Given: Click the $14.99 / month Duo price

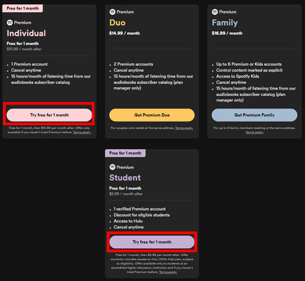Looking at the screenshot, I should 124,33.
